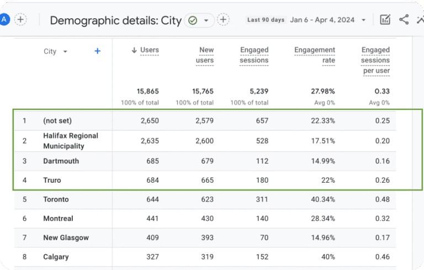Add a filter using the plus after the title
Screen dimensions: 424x270
click(x=223, y=20)
